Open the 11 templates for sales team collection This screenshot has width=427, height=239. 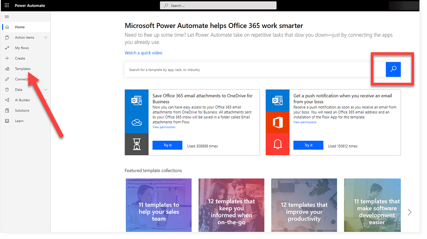click(158, 205)
